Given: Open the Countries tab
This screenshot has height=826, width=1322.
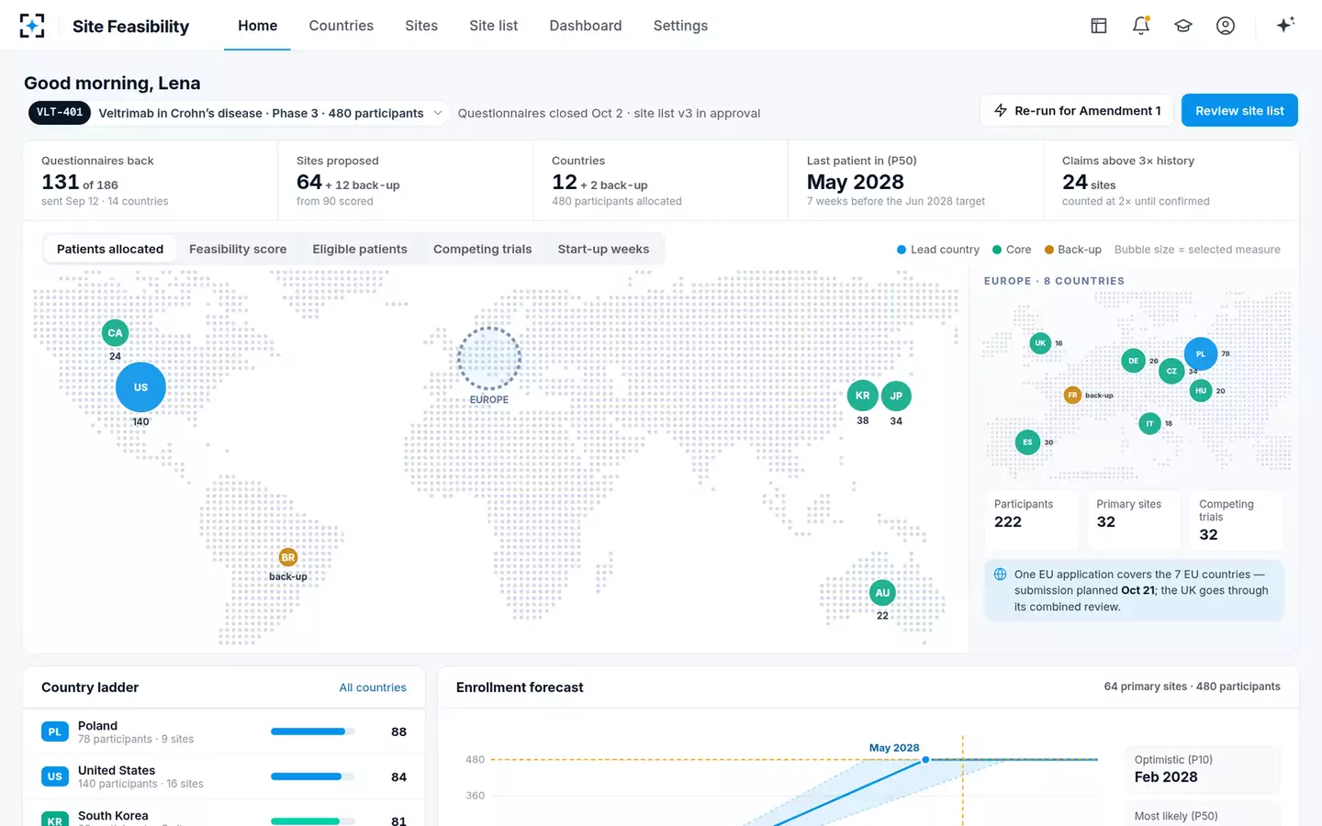Looking at the screenshot, I should [342, 26].
